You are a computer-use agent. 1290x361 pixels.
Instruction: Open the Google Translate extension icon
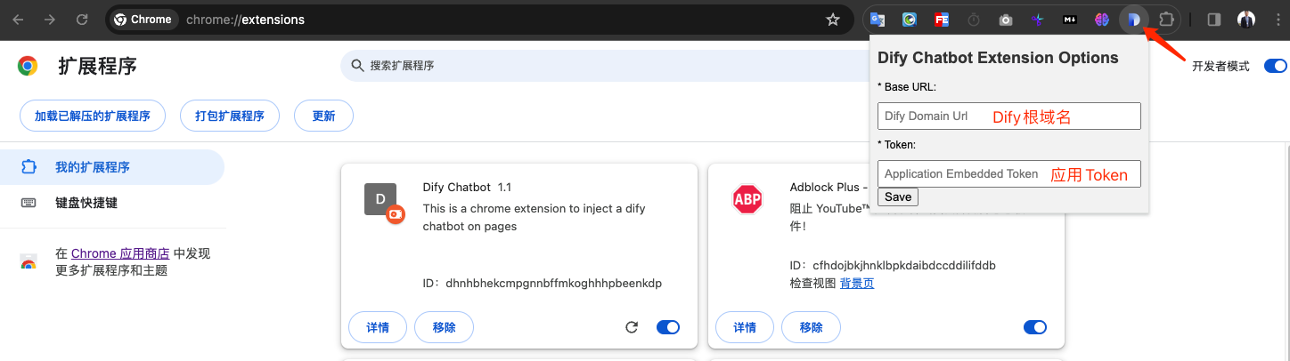coord(878,20)
